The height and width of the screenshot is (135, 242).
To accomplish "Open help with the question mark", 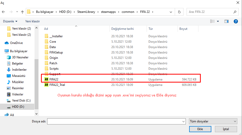I will pyautogui.click(x=236, y=21).
